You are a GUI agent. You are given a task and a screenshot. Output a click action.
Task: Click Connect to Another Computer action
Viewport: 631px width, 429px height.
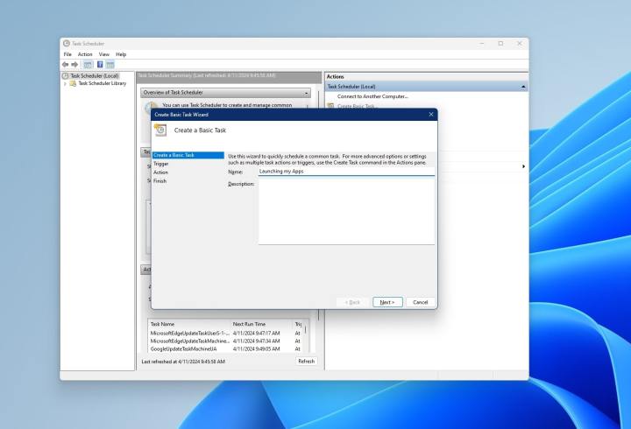(372, 96)
